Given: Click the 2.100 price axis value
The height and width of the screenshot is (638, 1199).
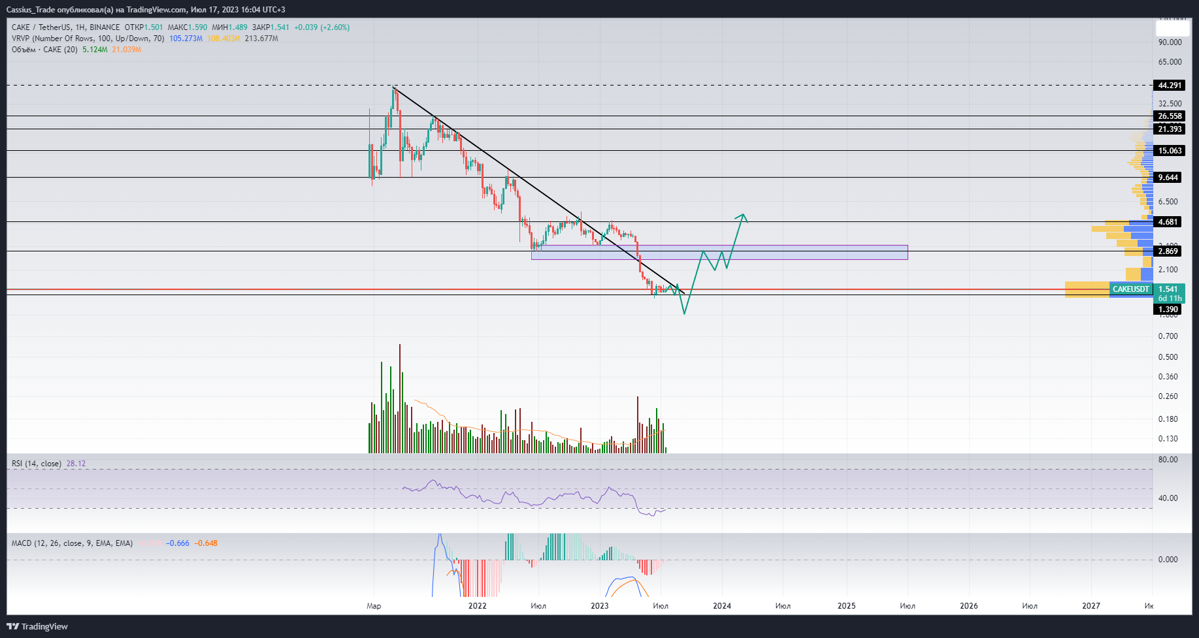Looking at the screenshot, I should click(1168, 270).
